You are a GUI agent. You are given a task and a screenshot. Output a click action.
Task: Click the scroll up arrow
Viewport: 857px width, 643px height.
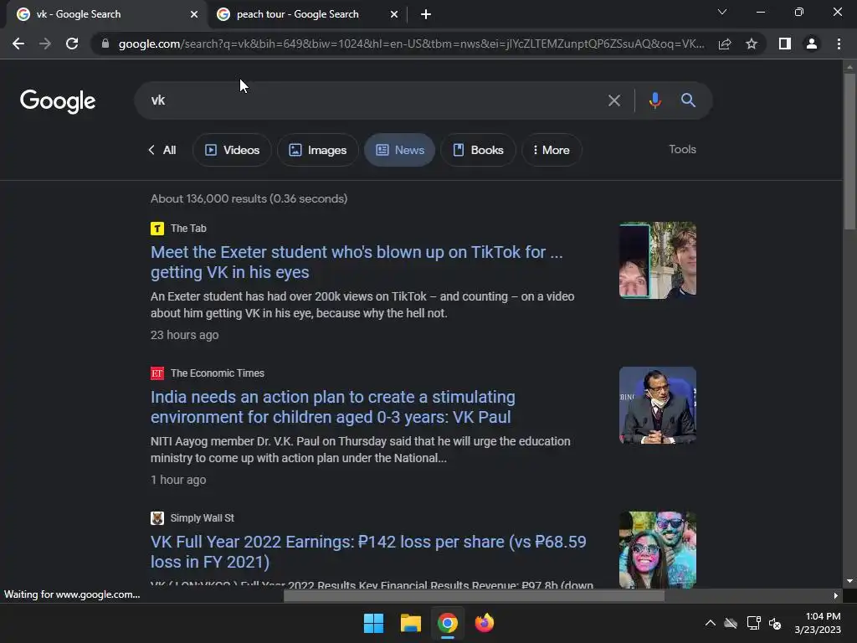click(x=849, y=67)
